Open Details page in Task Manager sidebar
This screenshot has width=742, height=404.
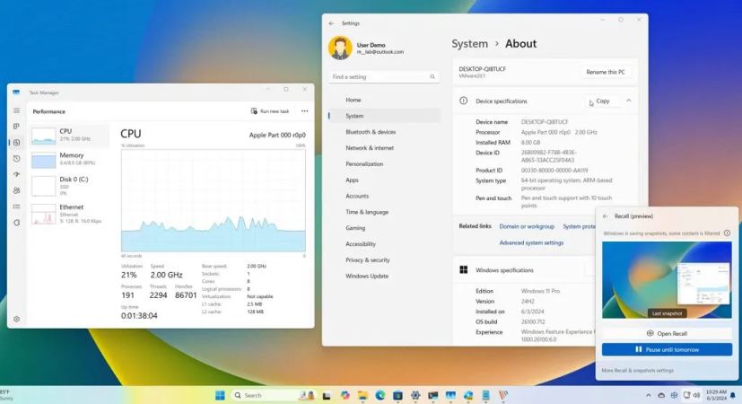(x=16, y=206)
